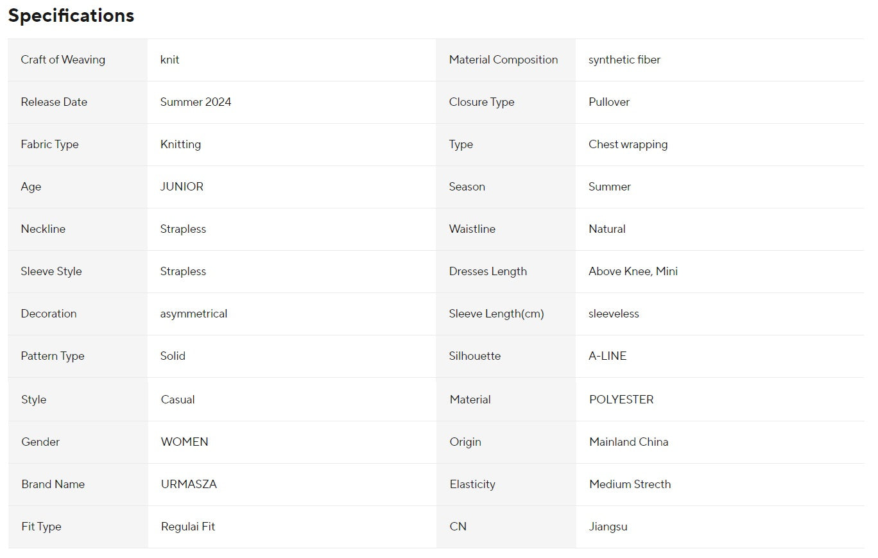The image size is (878, 558).
Task: Click the Above Knee, Mini value
Action: 633,271
